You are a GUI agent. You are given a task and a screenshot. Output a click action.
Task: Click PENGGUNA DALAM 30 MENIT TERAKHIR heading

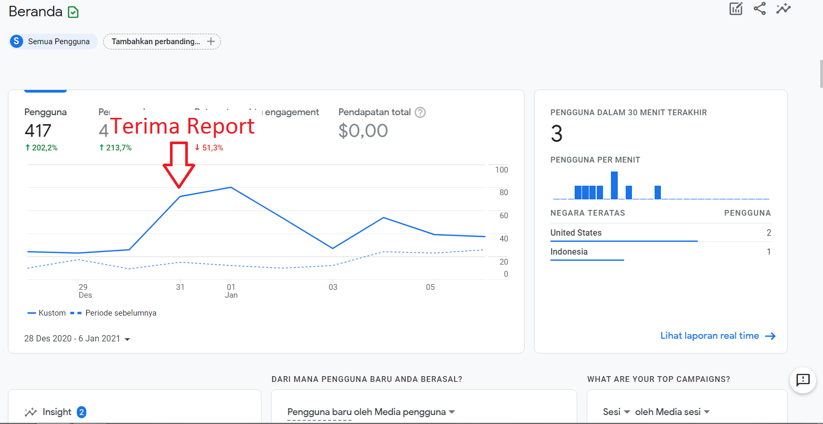[x=629, y=113]
